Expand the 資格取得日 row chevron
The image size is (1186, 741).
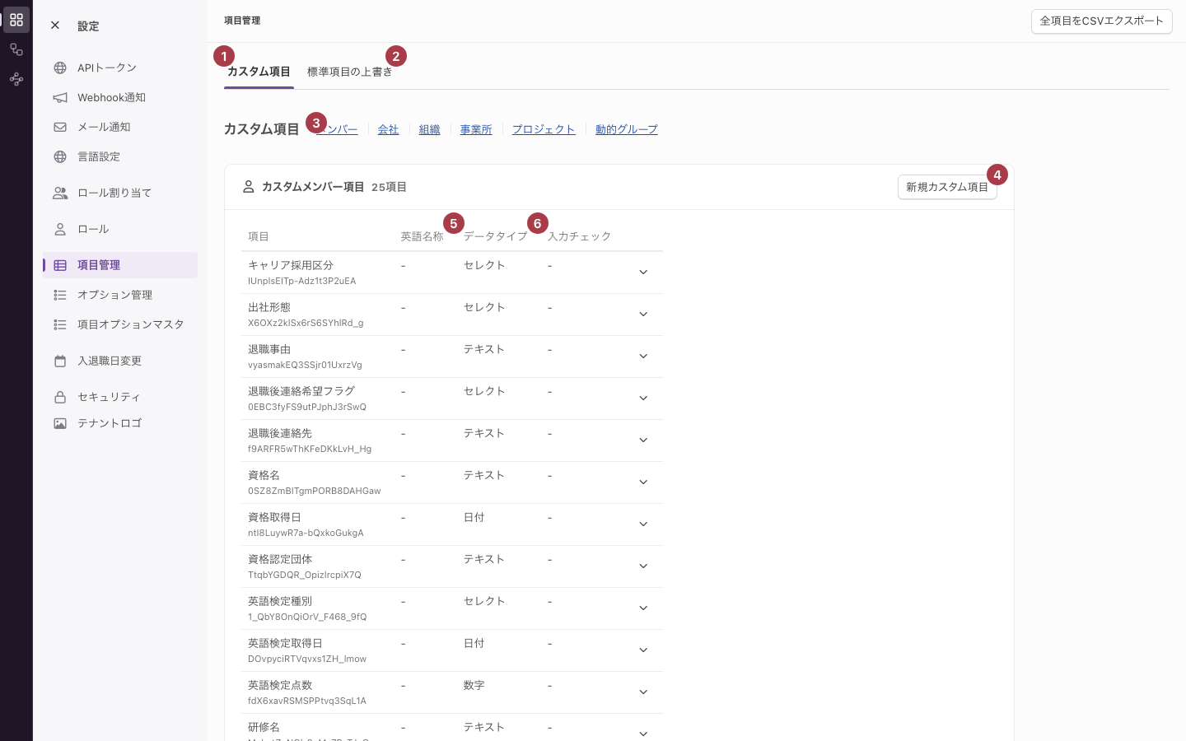(x=643, y=524)
